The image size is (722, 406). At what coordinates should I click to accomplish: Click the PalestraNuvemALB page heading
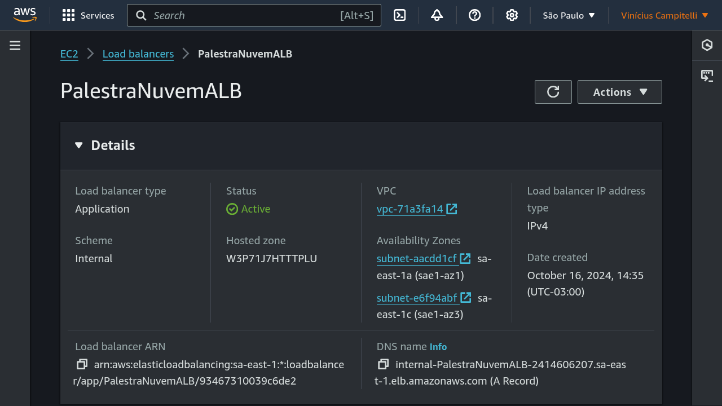[151, 91]
